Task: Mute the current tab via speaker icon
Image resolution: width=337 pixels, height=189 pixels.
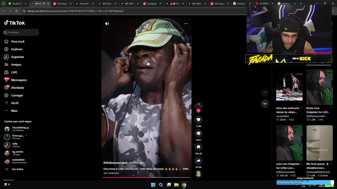Action: tap(44, 4)
